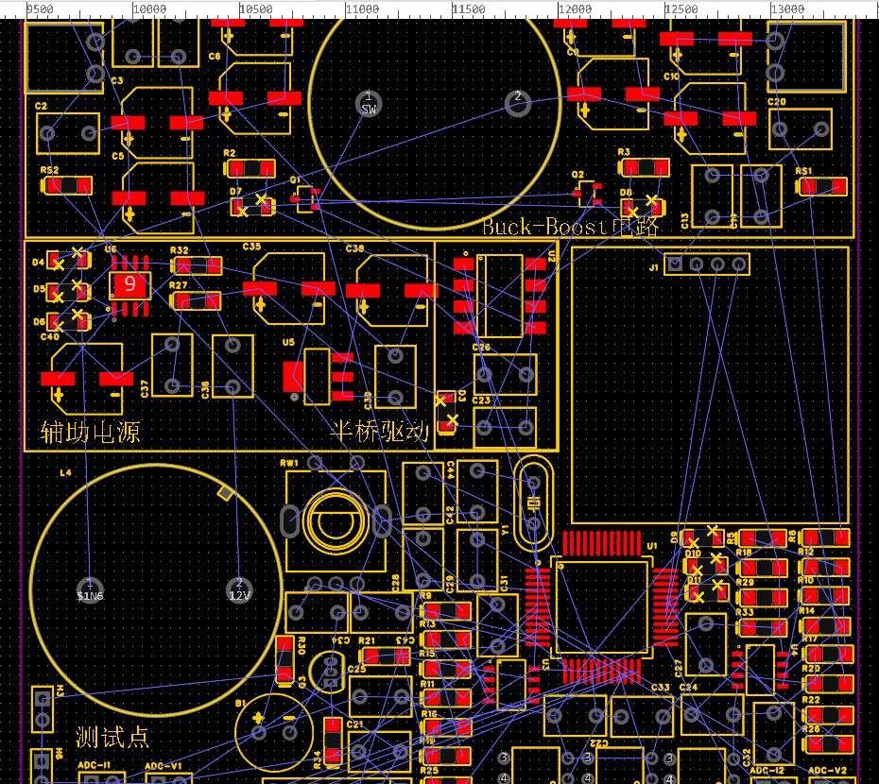Click the square pin 1 of header J1
Image resolution: width=879 pixels, height=784 pixels.
(x=675, y=264)
